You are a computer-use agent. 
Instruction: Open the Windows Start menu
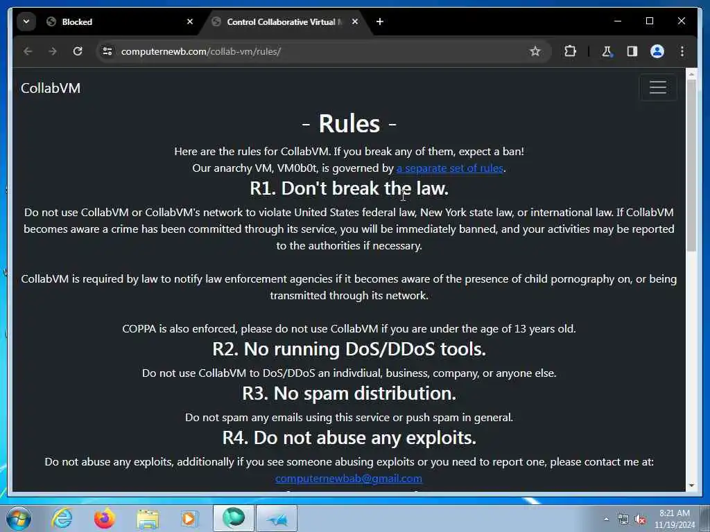pos(18,518)
